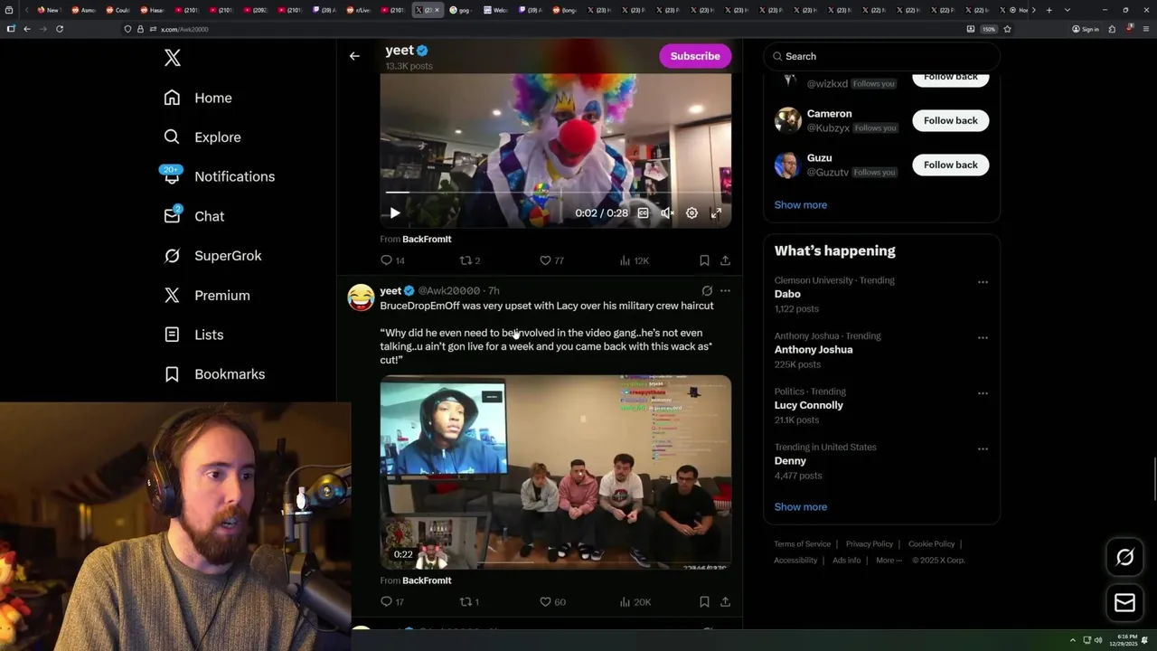
Task: Open SuperGrok in the sidebar
Action: point(213,256)
